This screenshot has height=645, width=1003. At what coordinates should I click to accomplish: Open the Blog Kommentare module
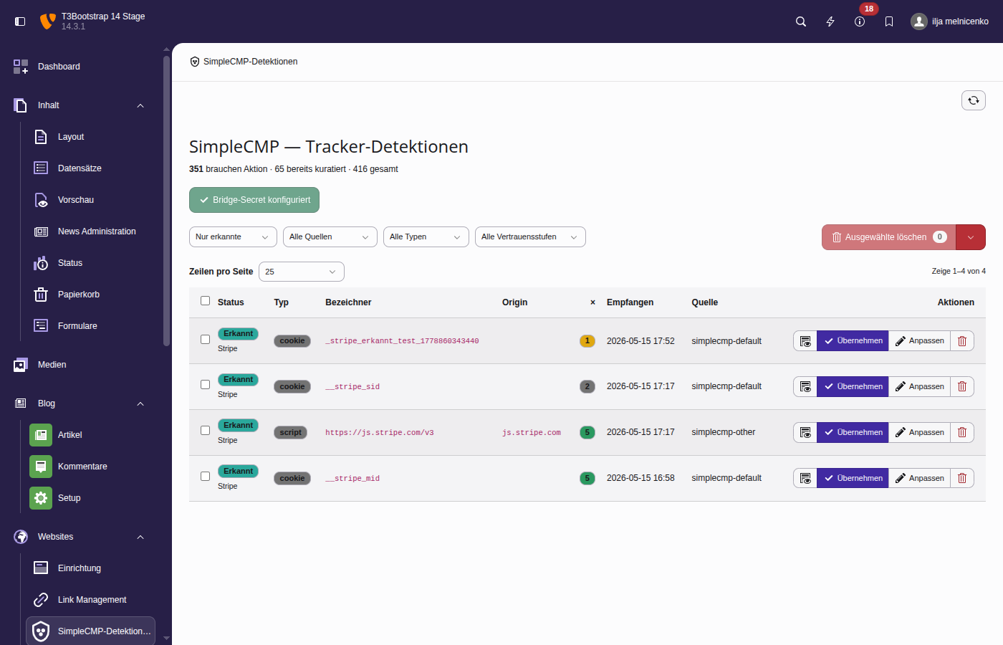pos(92,467)
